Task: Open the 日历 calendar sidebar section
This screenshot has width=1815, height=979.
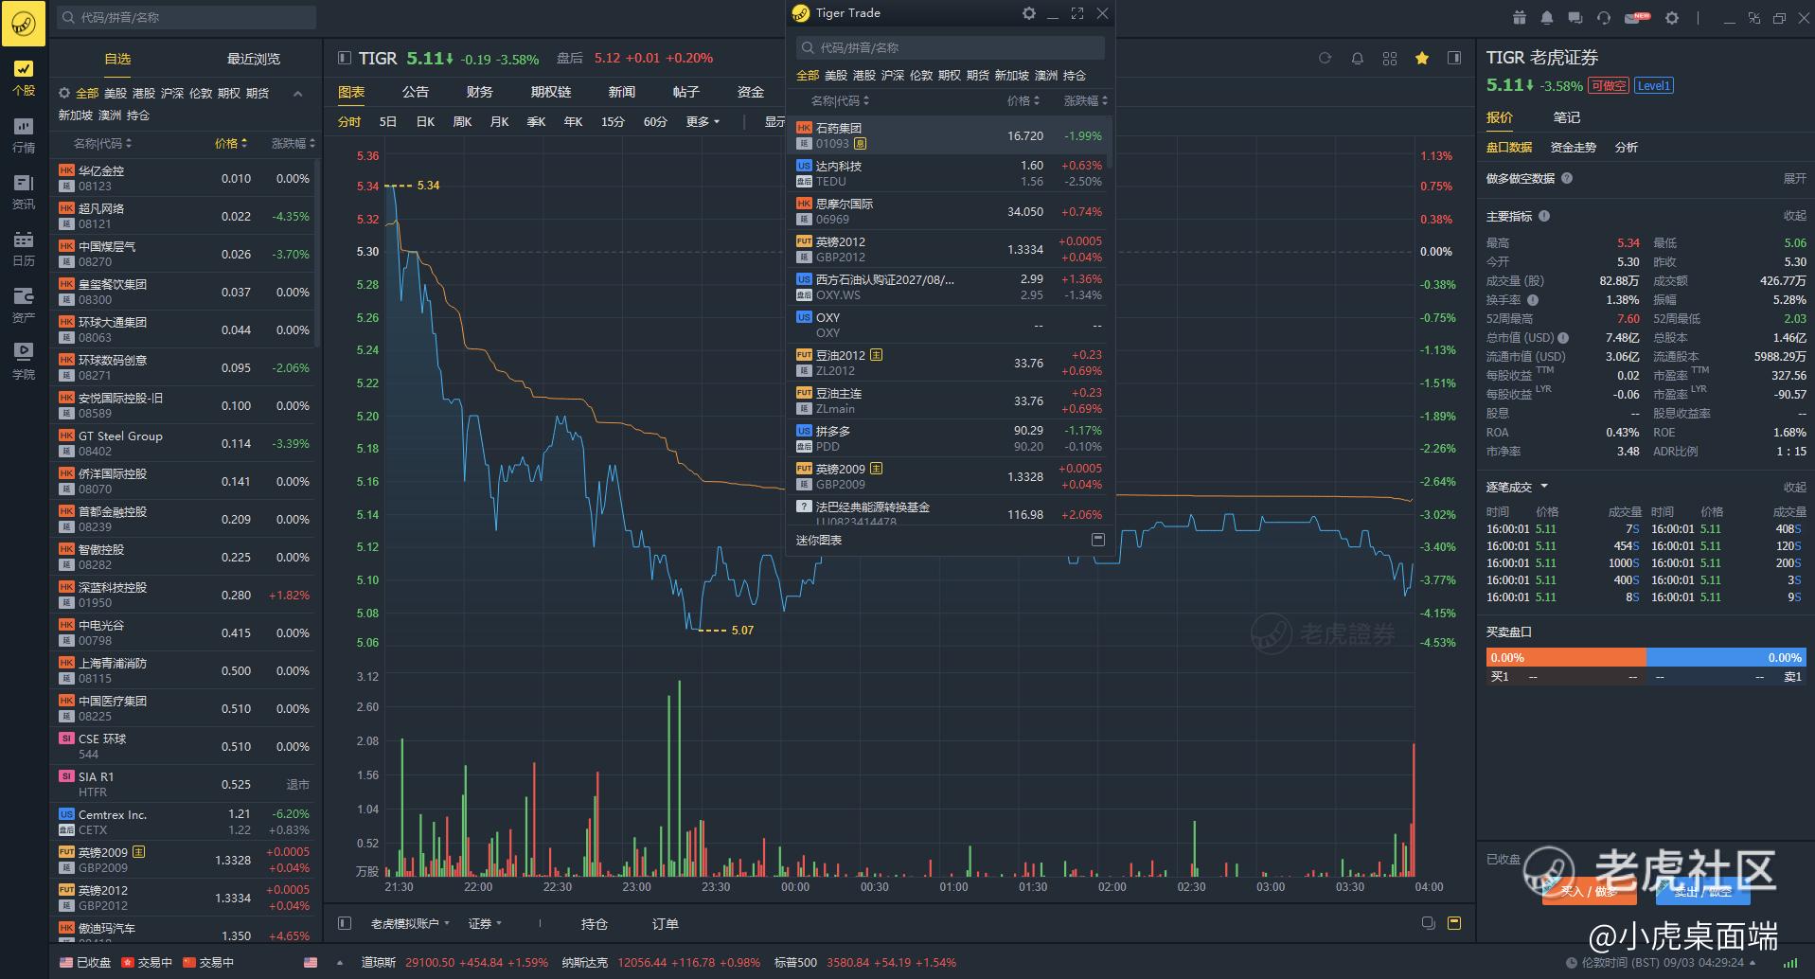Action: coord(24,249)
